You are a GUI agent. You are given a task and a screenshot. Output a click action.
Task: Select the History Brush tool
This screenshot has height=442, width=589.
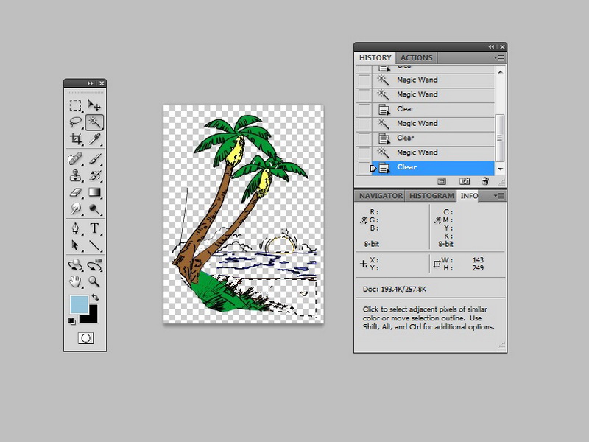coord(94,175)
